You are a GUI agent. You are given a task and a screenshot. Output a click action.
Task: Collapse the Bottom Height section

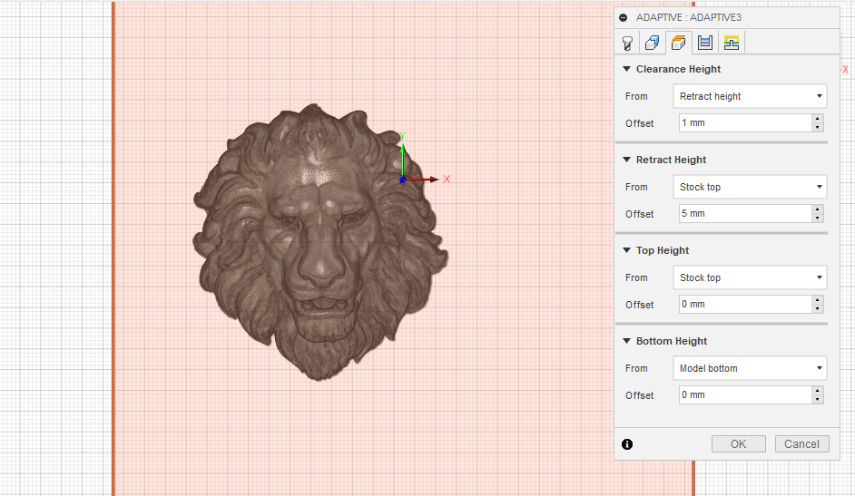(626, 341)
